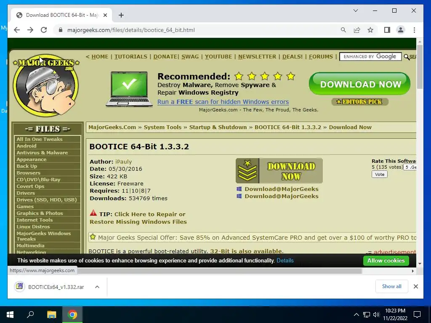Click the yellow chevron DOWNLOAD NOW badge

[279, 171]
